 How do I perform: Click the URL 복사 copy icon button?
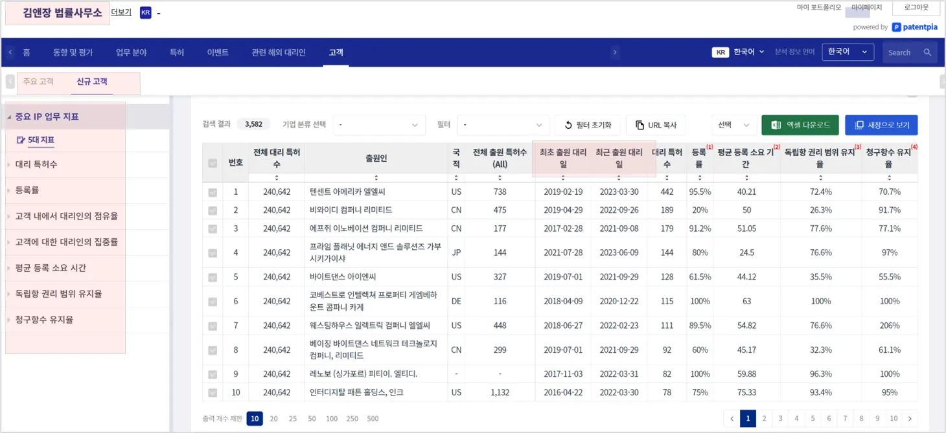point(640,125)
